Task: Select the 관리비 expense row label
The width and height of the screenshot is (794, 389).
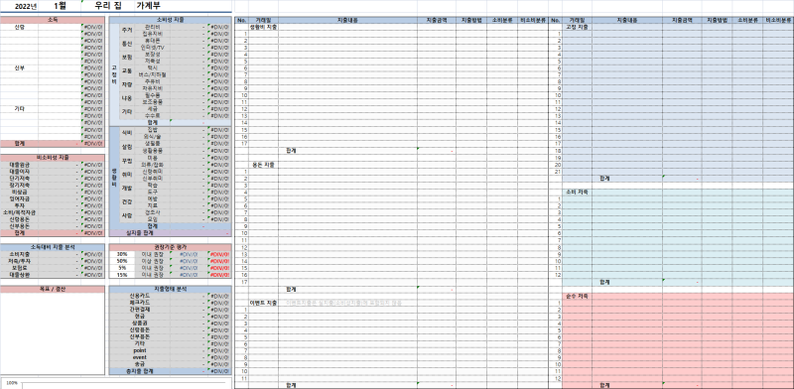Action: click(x=151, y=27)
